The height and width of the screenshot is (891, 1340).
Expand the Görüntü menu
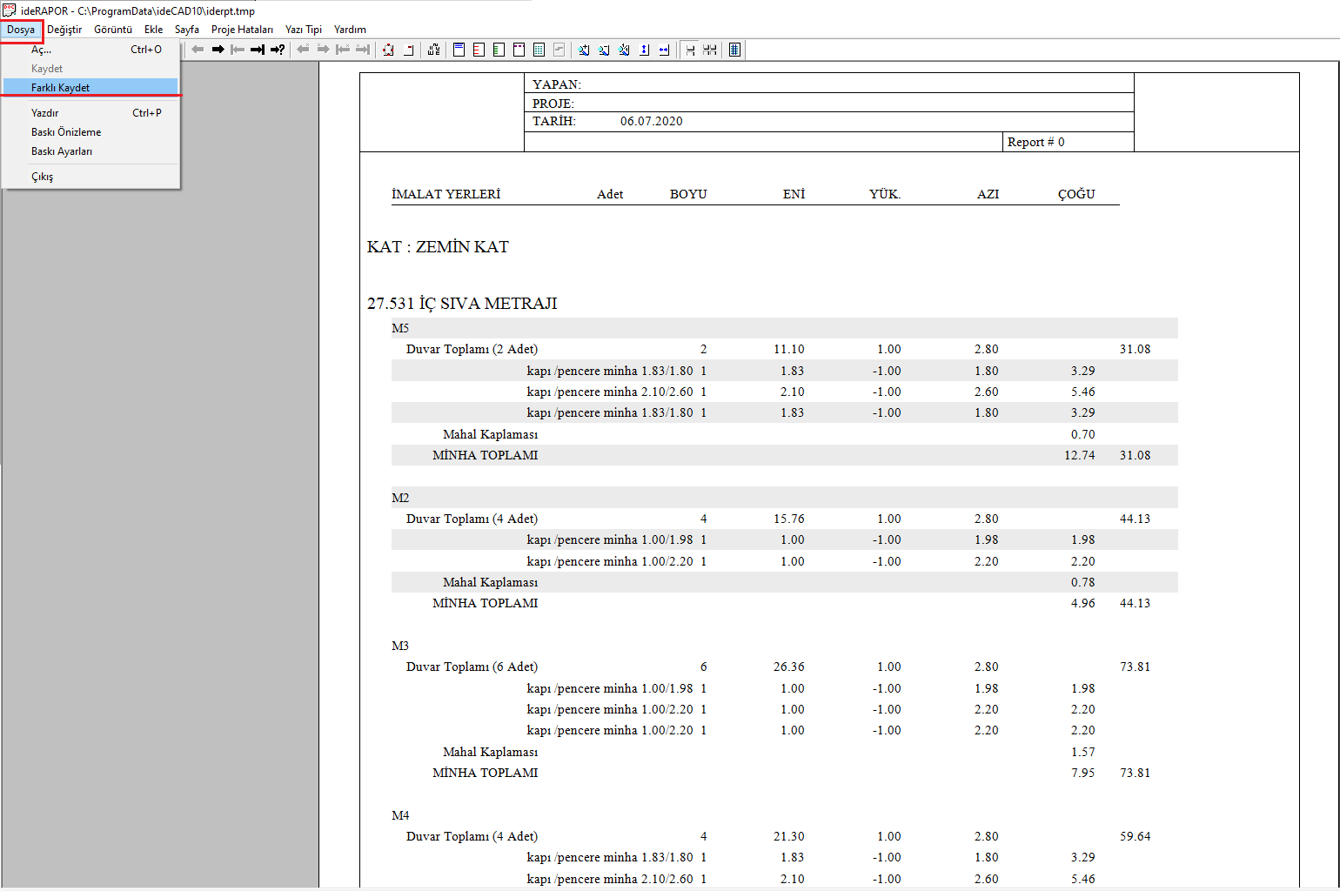(x=113, y=30)
